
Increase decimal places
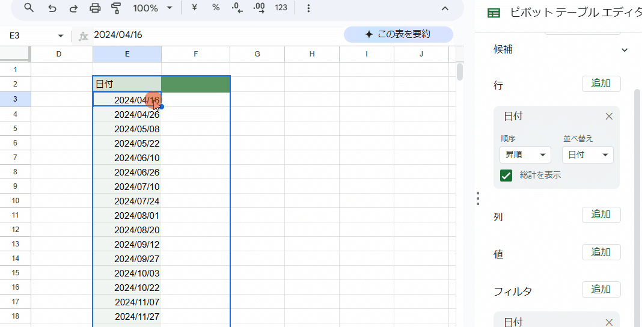[259, 8]
